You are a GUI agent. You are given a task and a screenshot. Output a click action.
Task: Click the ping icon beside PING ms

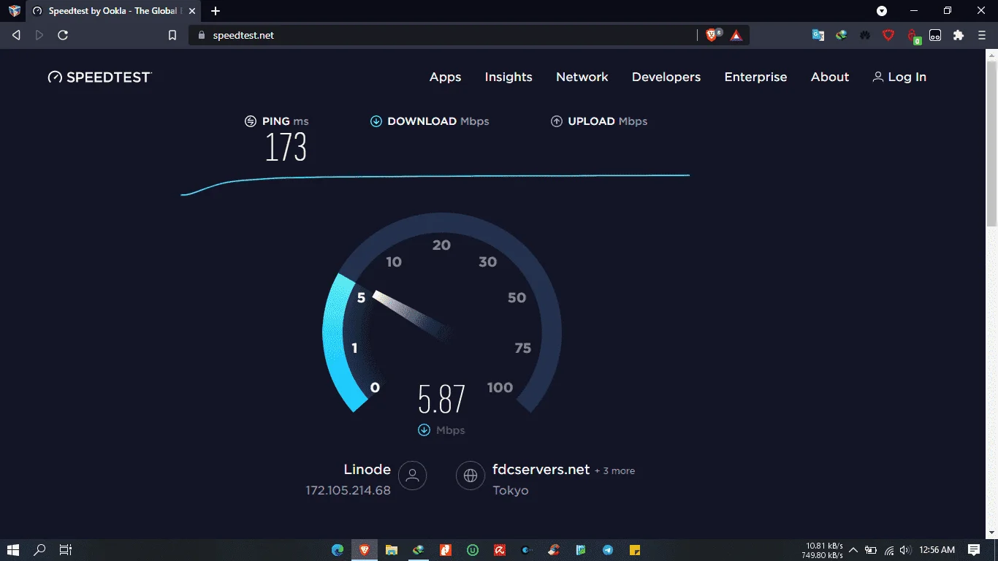click(251, 121)
